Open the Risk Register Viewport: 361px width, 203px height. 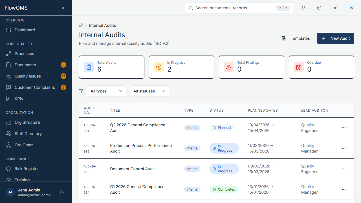click(x=27, y=169)
